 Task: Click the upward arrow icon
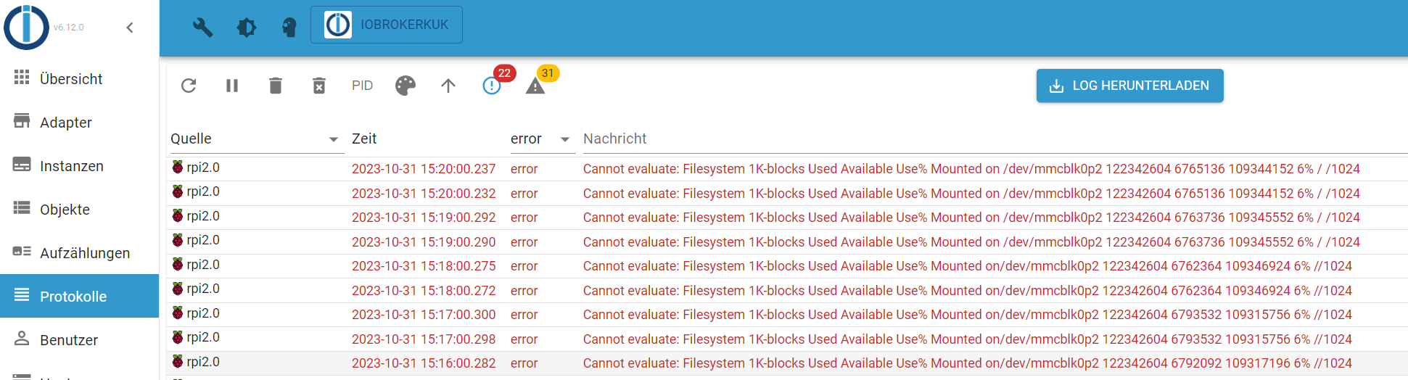click(x=448, y=86)
